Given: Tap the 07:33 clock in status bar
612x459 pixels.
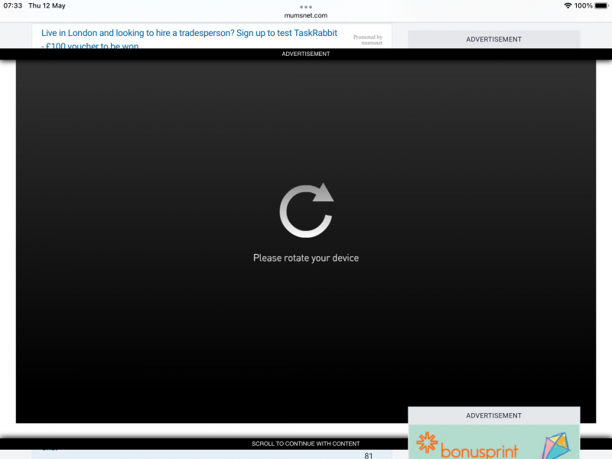Looking at the screenshot, I should coord(13,5).
